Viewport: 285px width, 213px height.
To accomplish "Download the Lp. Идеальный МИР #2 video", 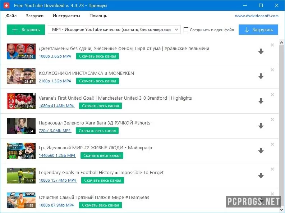I will pos(261,151).
